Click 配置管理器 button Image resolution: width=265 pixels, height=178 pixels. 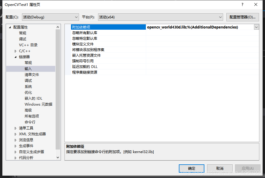242,17
